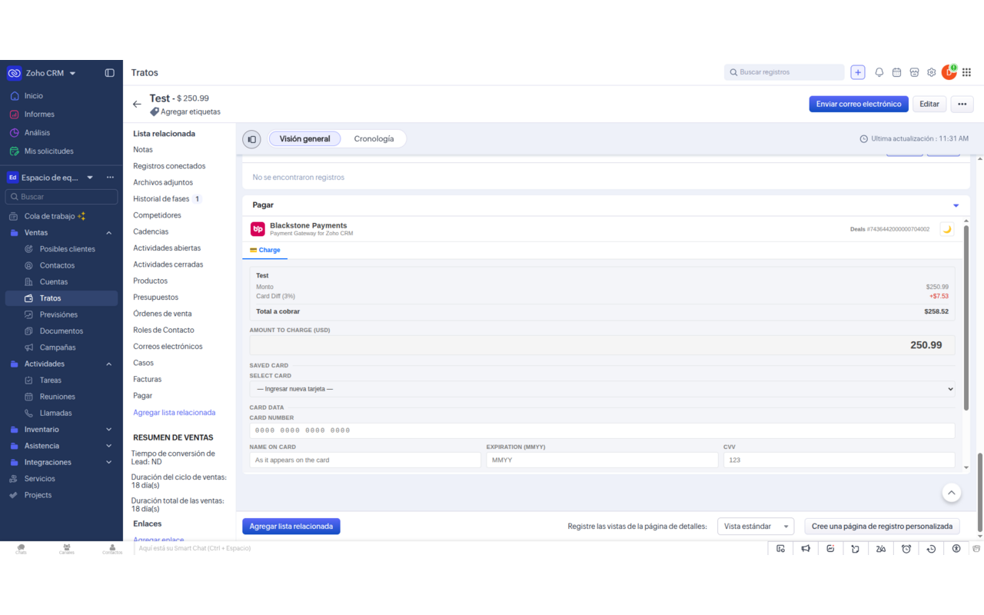Open the megaphone icon in the bottom bar

point(806,548)
